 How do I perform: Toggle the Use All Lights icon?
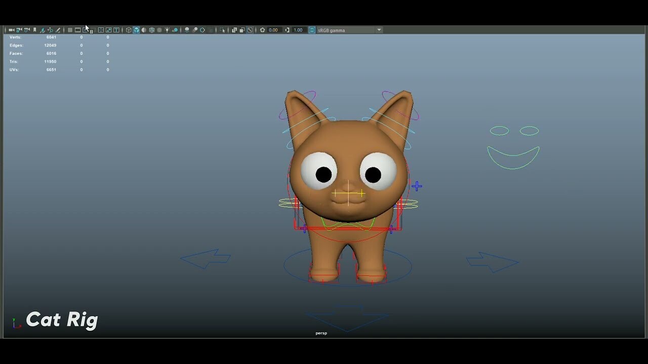click(x=167, y=30)
